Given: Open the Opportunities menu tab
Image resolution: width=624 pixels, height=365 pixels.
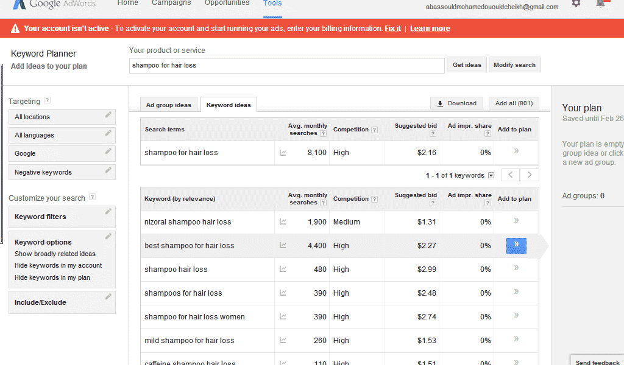Looking at the screenshot, I should [227, 3].
